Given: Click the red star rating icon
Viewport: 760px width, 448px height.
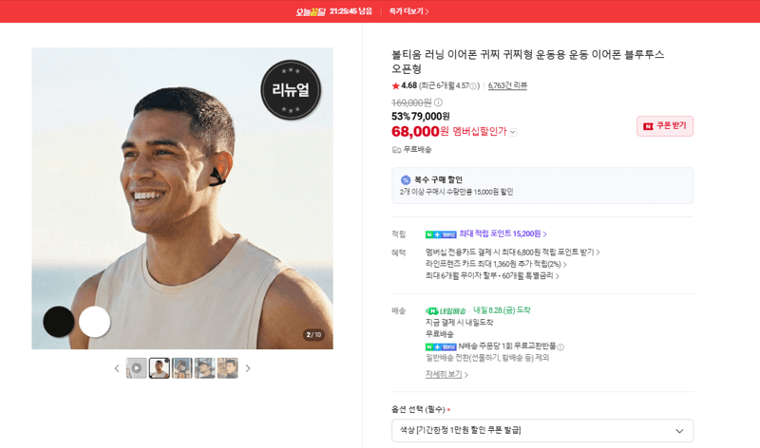Looking at the screenshot, I should (395, 85).
